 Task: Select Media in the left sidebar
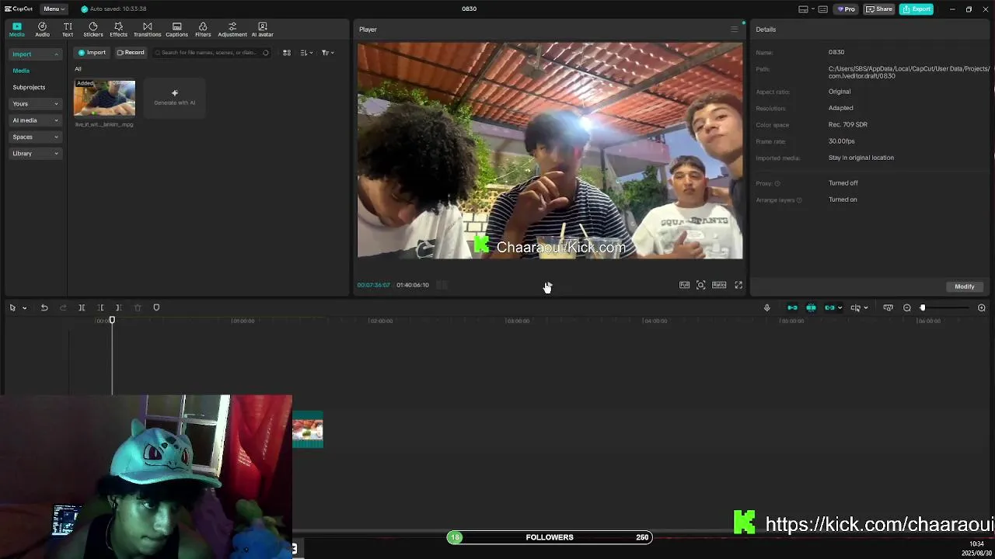point(21,71)
